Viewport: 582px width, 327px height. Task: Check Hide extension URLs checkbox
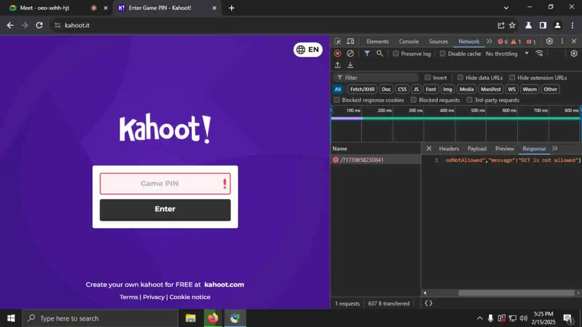512,78
